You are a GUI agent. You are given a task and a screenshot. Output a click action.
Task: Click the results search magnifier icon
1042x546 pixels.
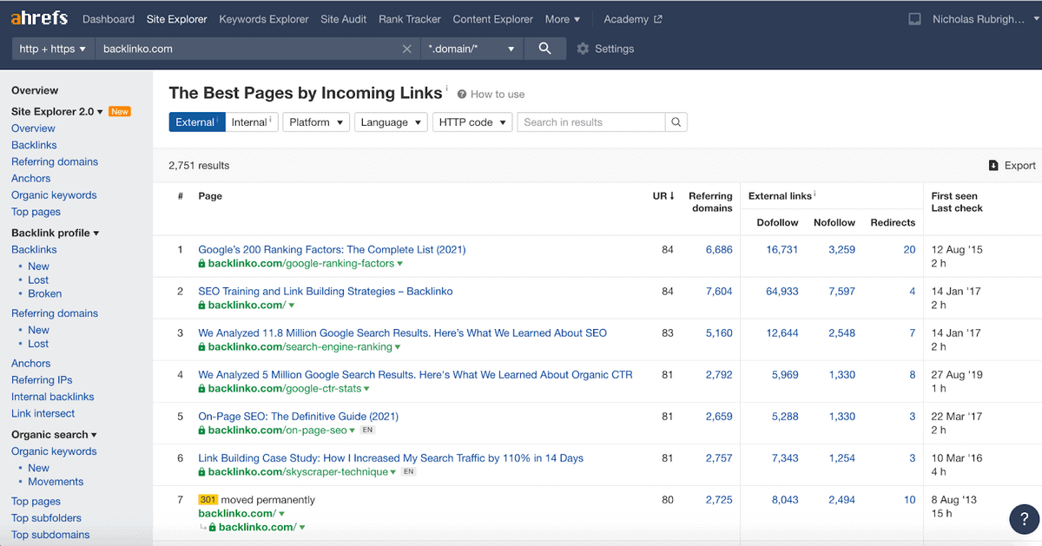click(x=676, y=122)
